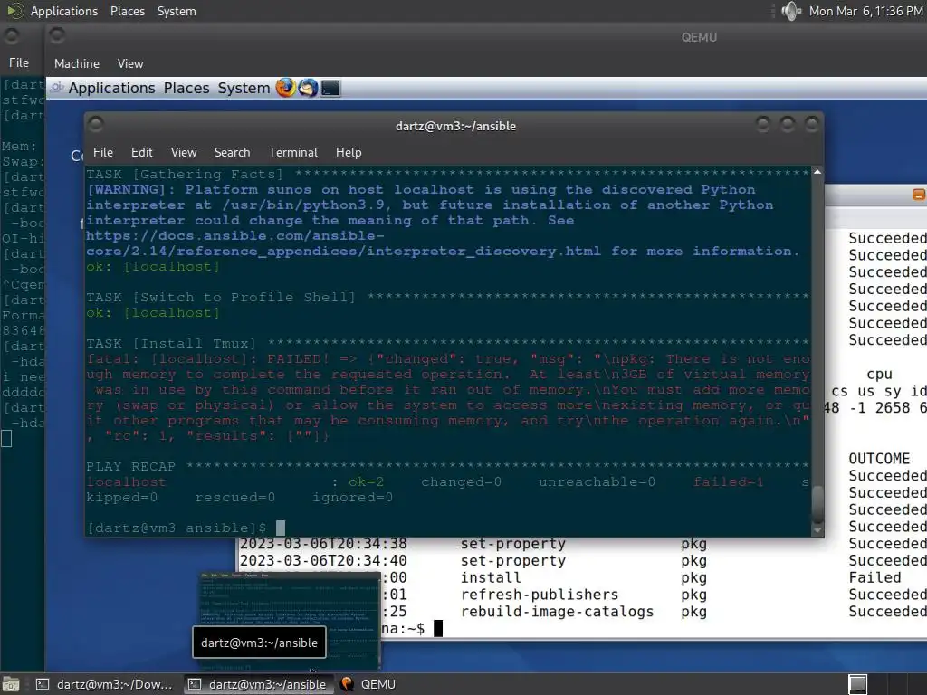Open the ansible terminal View menu
This screenshot has width=927, height=695.
(x=184, y=152)
